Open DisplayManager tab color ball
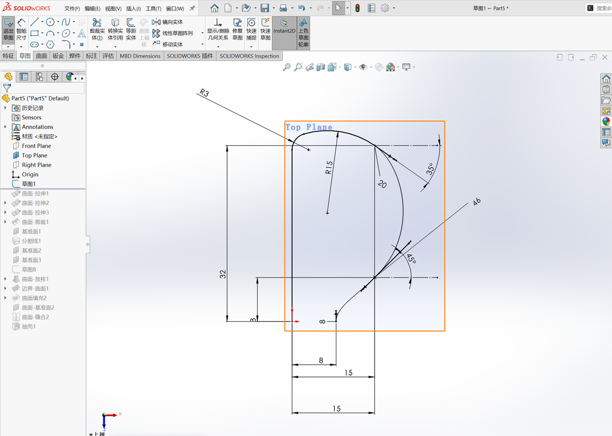 pyautogui.click(x=70, y=76)
